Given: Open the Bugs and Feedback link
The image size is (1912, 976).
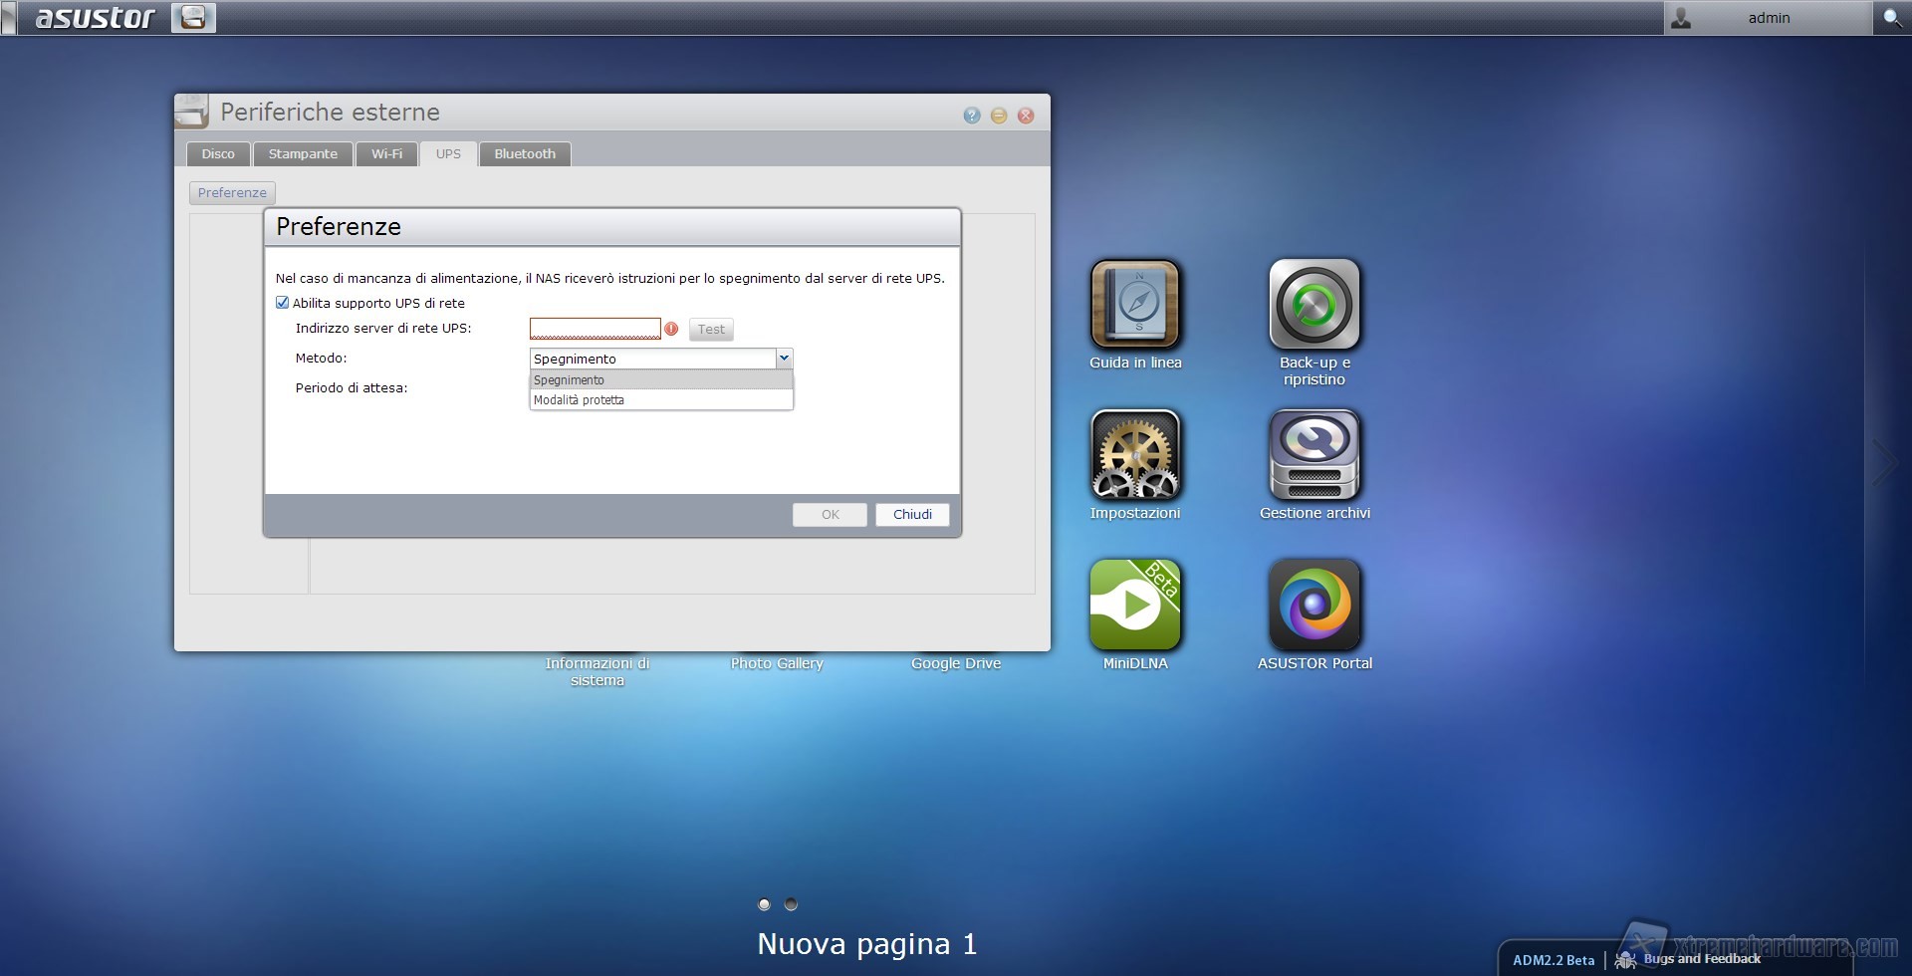Looking at the screenshot, I should (1701, 959).
